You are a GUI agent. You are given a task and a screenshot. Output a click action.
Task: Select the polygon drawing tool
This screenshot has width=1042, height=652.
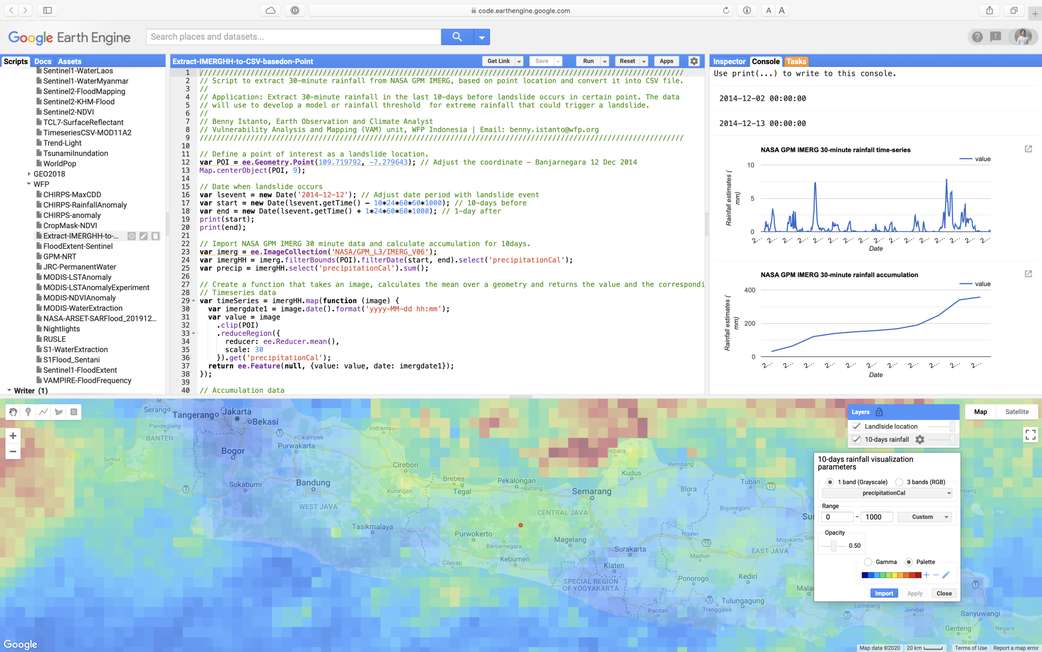(59, 412)
